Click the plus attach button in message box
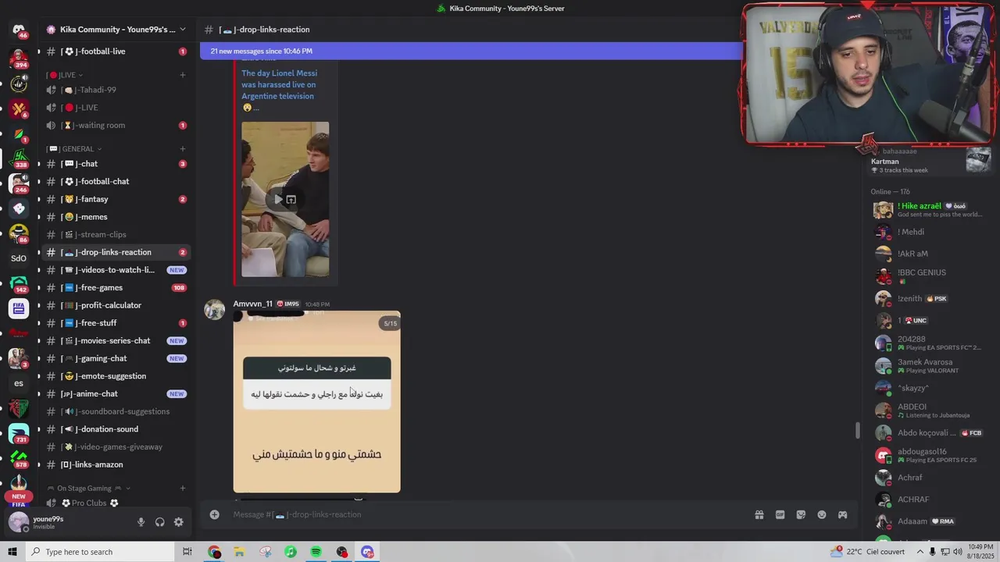 [214, 514]
